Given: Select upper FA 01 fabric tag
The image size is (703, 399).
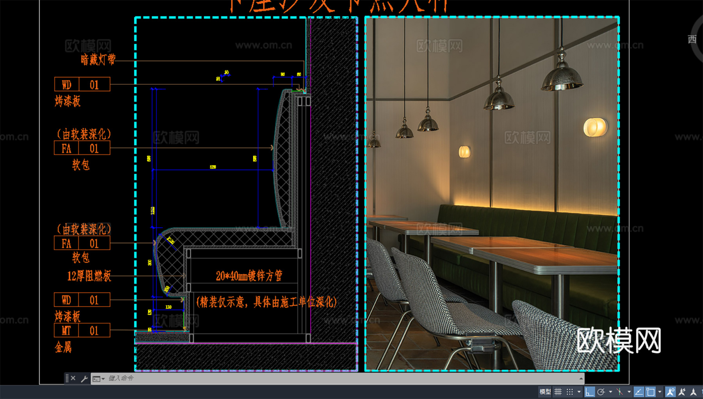Looking at the screenshot, I should tap(82, 148).
